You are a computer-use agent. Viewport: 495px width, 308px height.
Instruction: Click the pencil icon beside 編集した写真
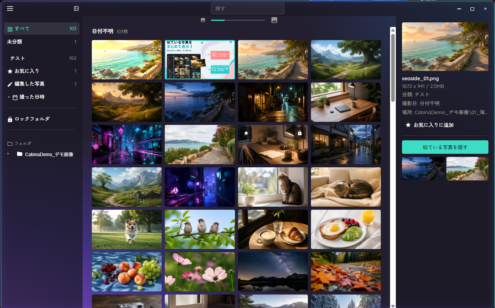pyautogui.click(x=10, y=84)
